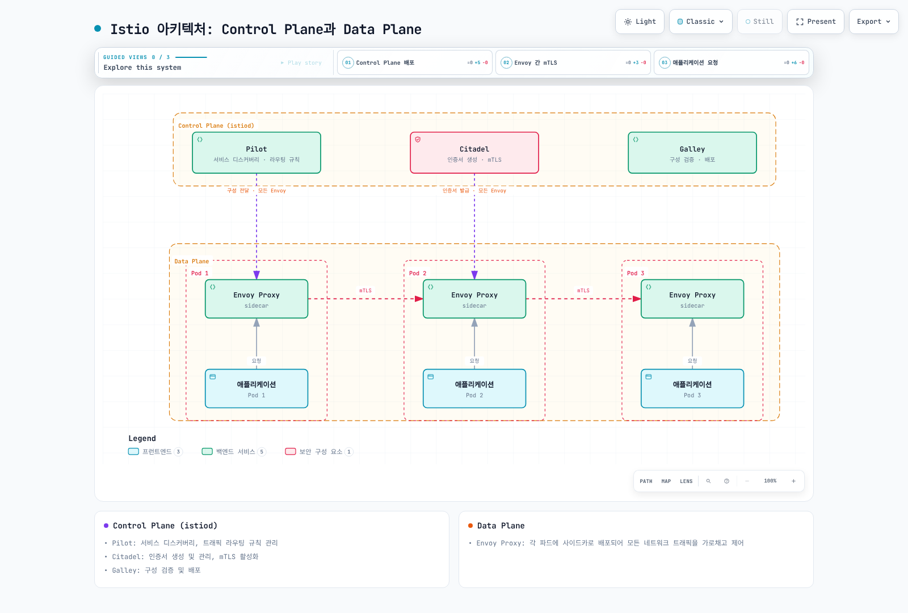Switch to MAP mode
Viewport: 908px width, 613px height.
point(666,481)
